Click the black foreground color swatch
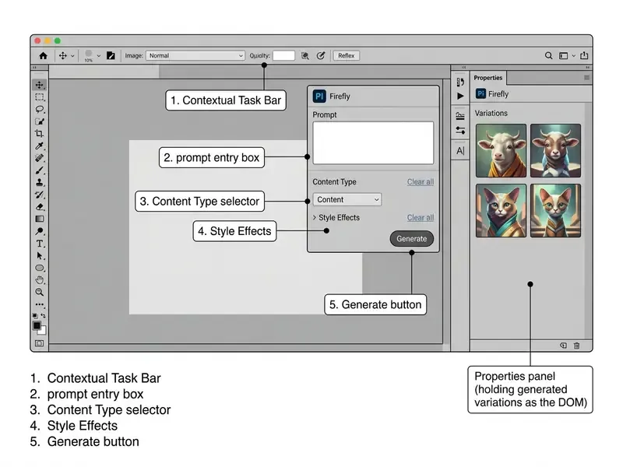 pyautogui.click(x=37, y=325)
